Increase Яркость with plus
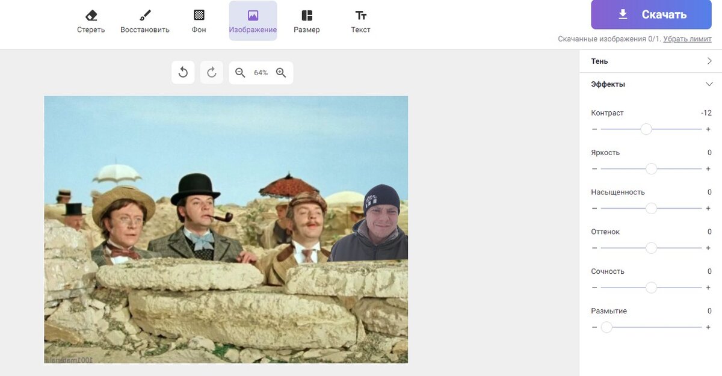The width and height of the screenshot is (722, 376). click(x=708, y=169)
